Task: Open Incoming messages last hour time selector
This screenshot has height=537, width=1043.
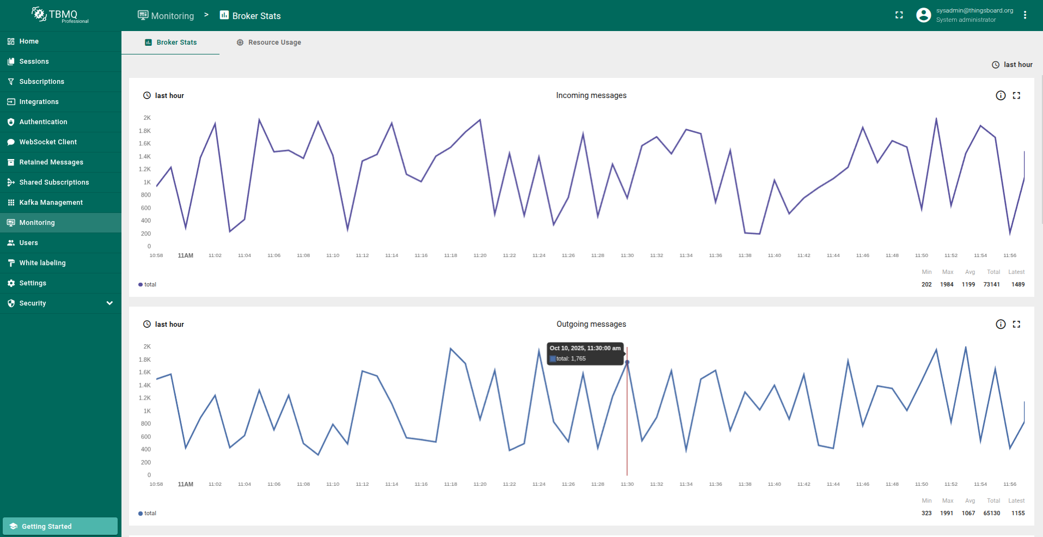Action: [164, 95]
